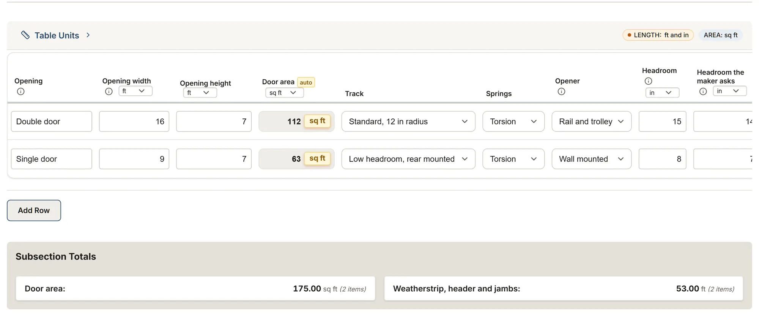The width and height of the screenshot is (759, 316).
Task: Click the Table Units ruler icon
Action: [25, 35]
